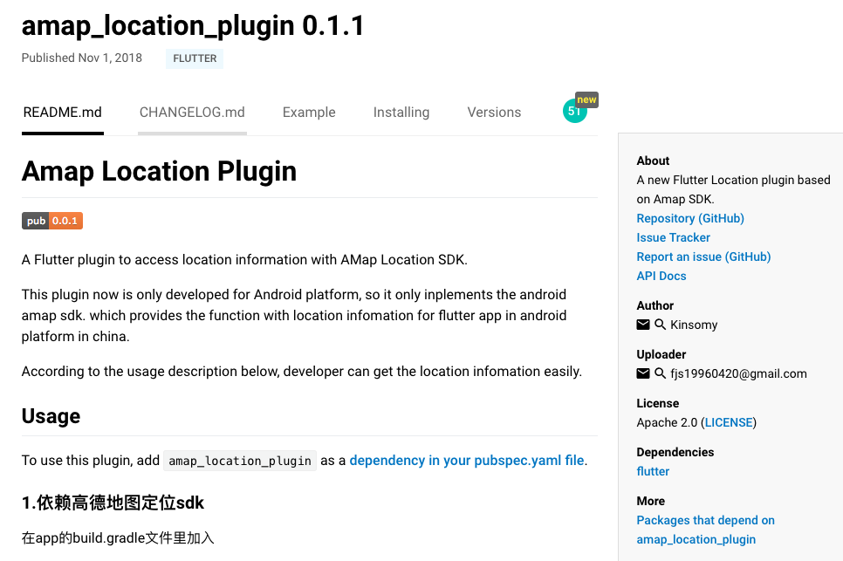Open the Example tab
The image size is (843, 561).
click(309, 113)
